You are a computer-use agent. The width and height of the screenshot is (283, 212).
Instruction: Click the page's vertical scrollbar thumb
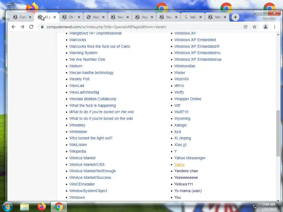pyautogui.click(x=278, y=133)
